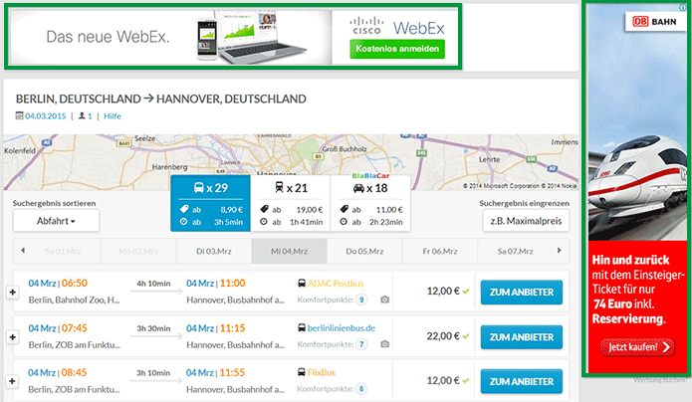Click camera icon in ADAC Postbus row

tap(385, 300)
